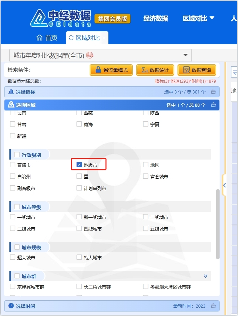Check the 计划单列市 checkbox
Screen dimensions: 238x316
click(x=79, y=188)
